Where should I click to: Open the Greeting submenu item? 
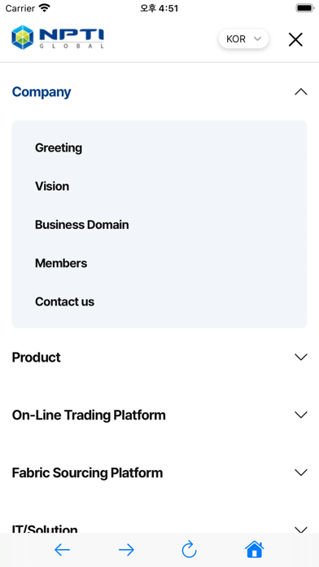59,148
